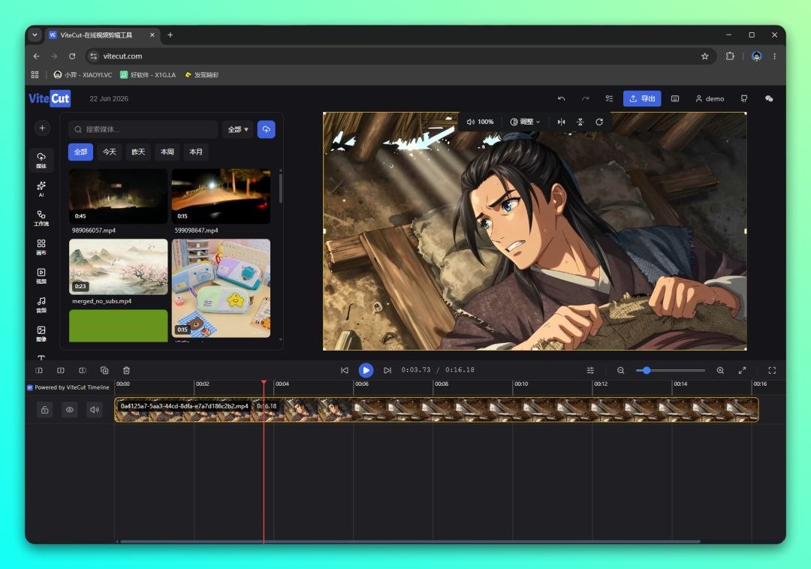Select the 989066057.mp4 thumbnail
Viewport: 811px width, 569px height.
click(119, 197)
